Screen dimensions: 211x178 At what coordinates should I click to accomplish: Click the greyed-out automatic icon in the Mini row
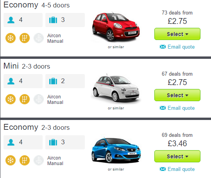click(39, 99)
